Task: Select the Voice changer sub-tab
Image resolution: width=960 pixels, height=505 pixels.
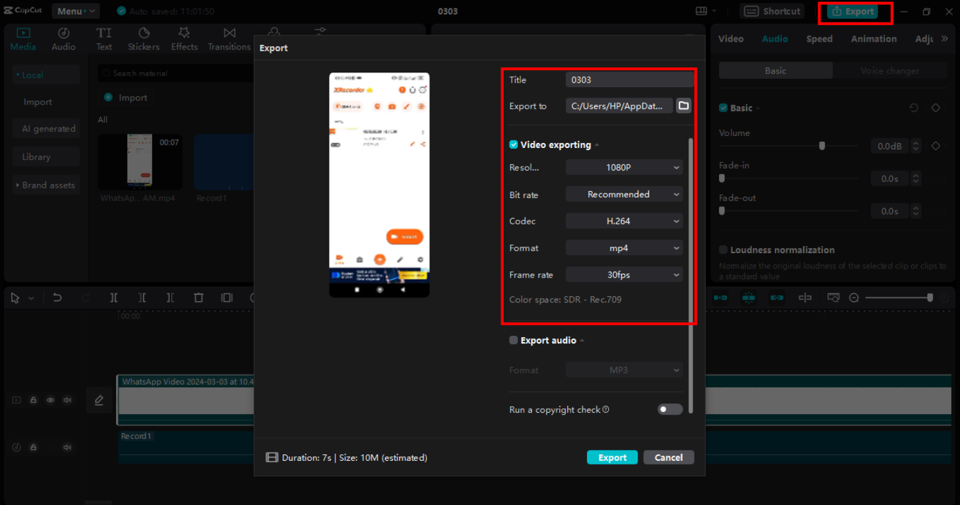Action: pyautogui.click(x=890, y=70)
